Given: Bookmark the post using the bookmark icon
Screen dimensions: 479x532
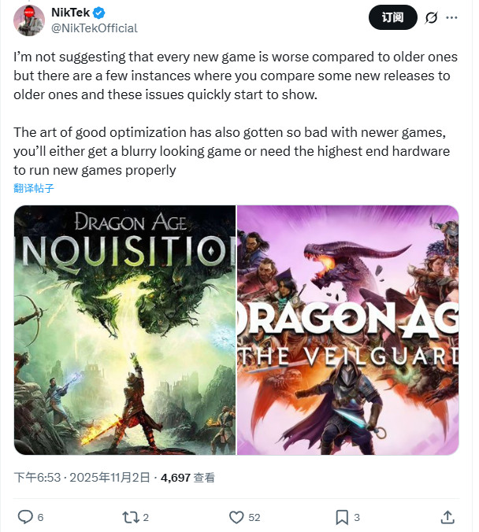Looking at the screenshot, I should 342,517.
